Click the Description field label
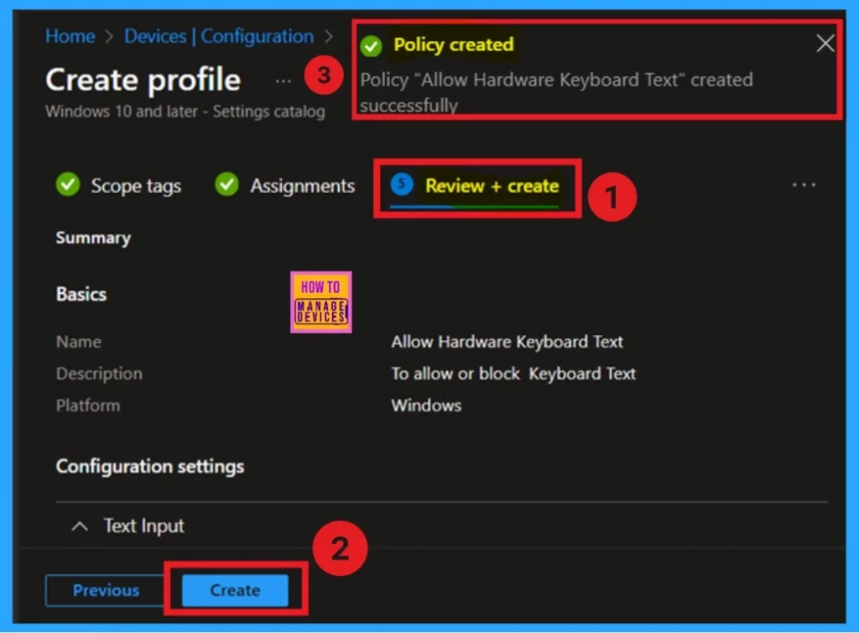The image size is (859, 633). point(99,374)
